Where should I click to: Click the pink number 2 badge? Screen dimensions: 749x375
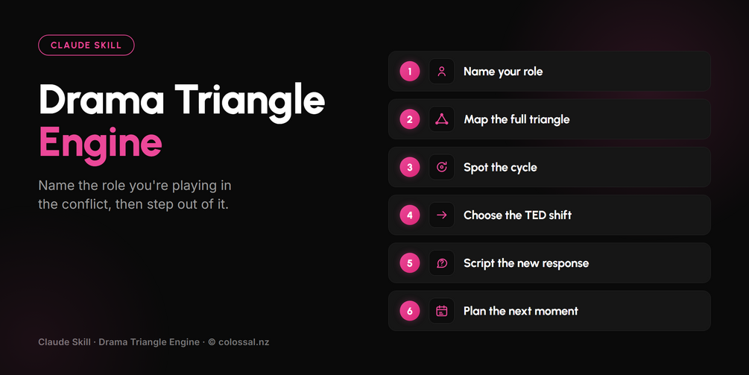point(409,119)
